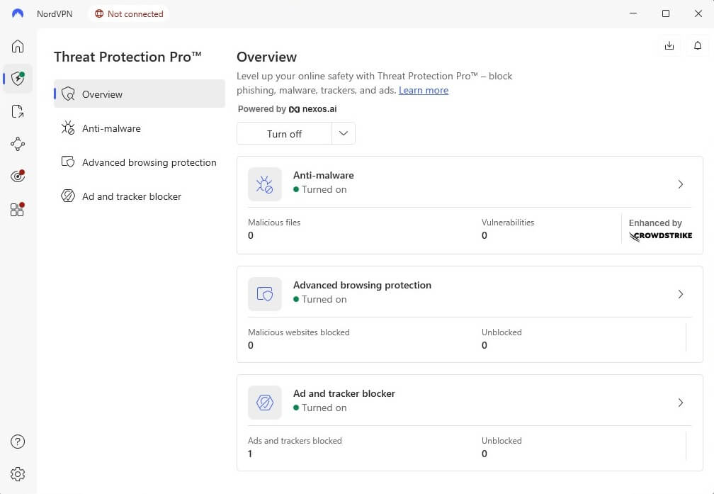
Task: Select the Threat Protection shield icon
Action: click(18, 79)
